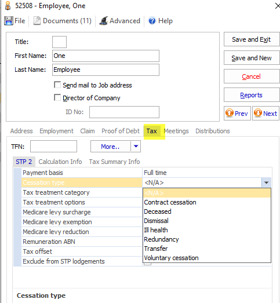The height and width of the screenshot is (303, 280).
Task: Click the Cancel button
Action: (252, 76)
